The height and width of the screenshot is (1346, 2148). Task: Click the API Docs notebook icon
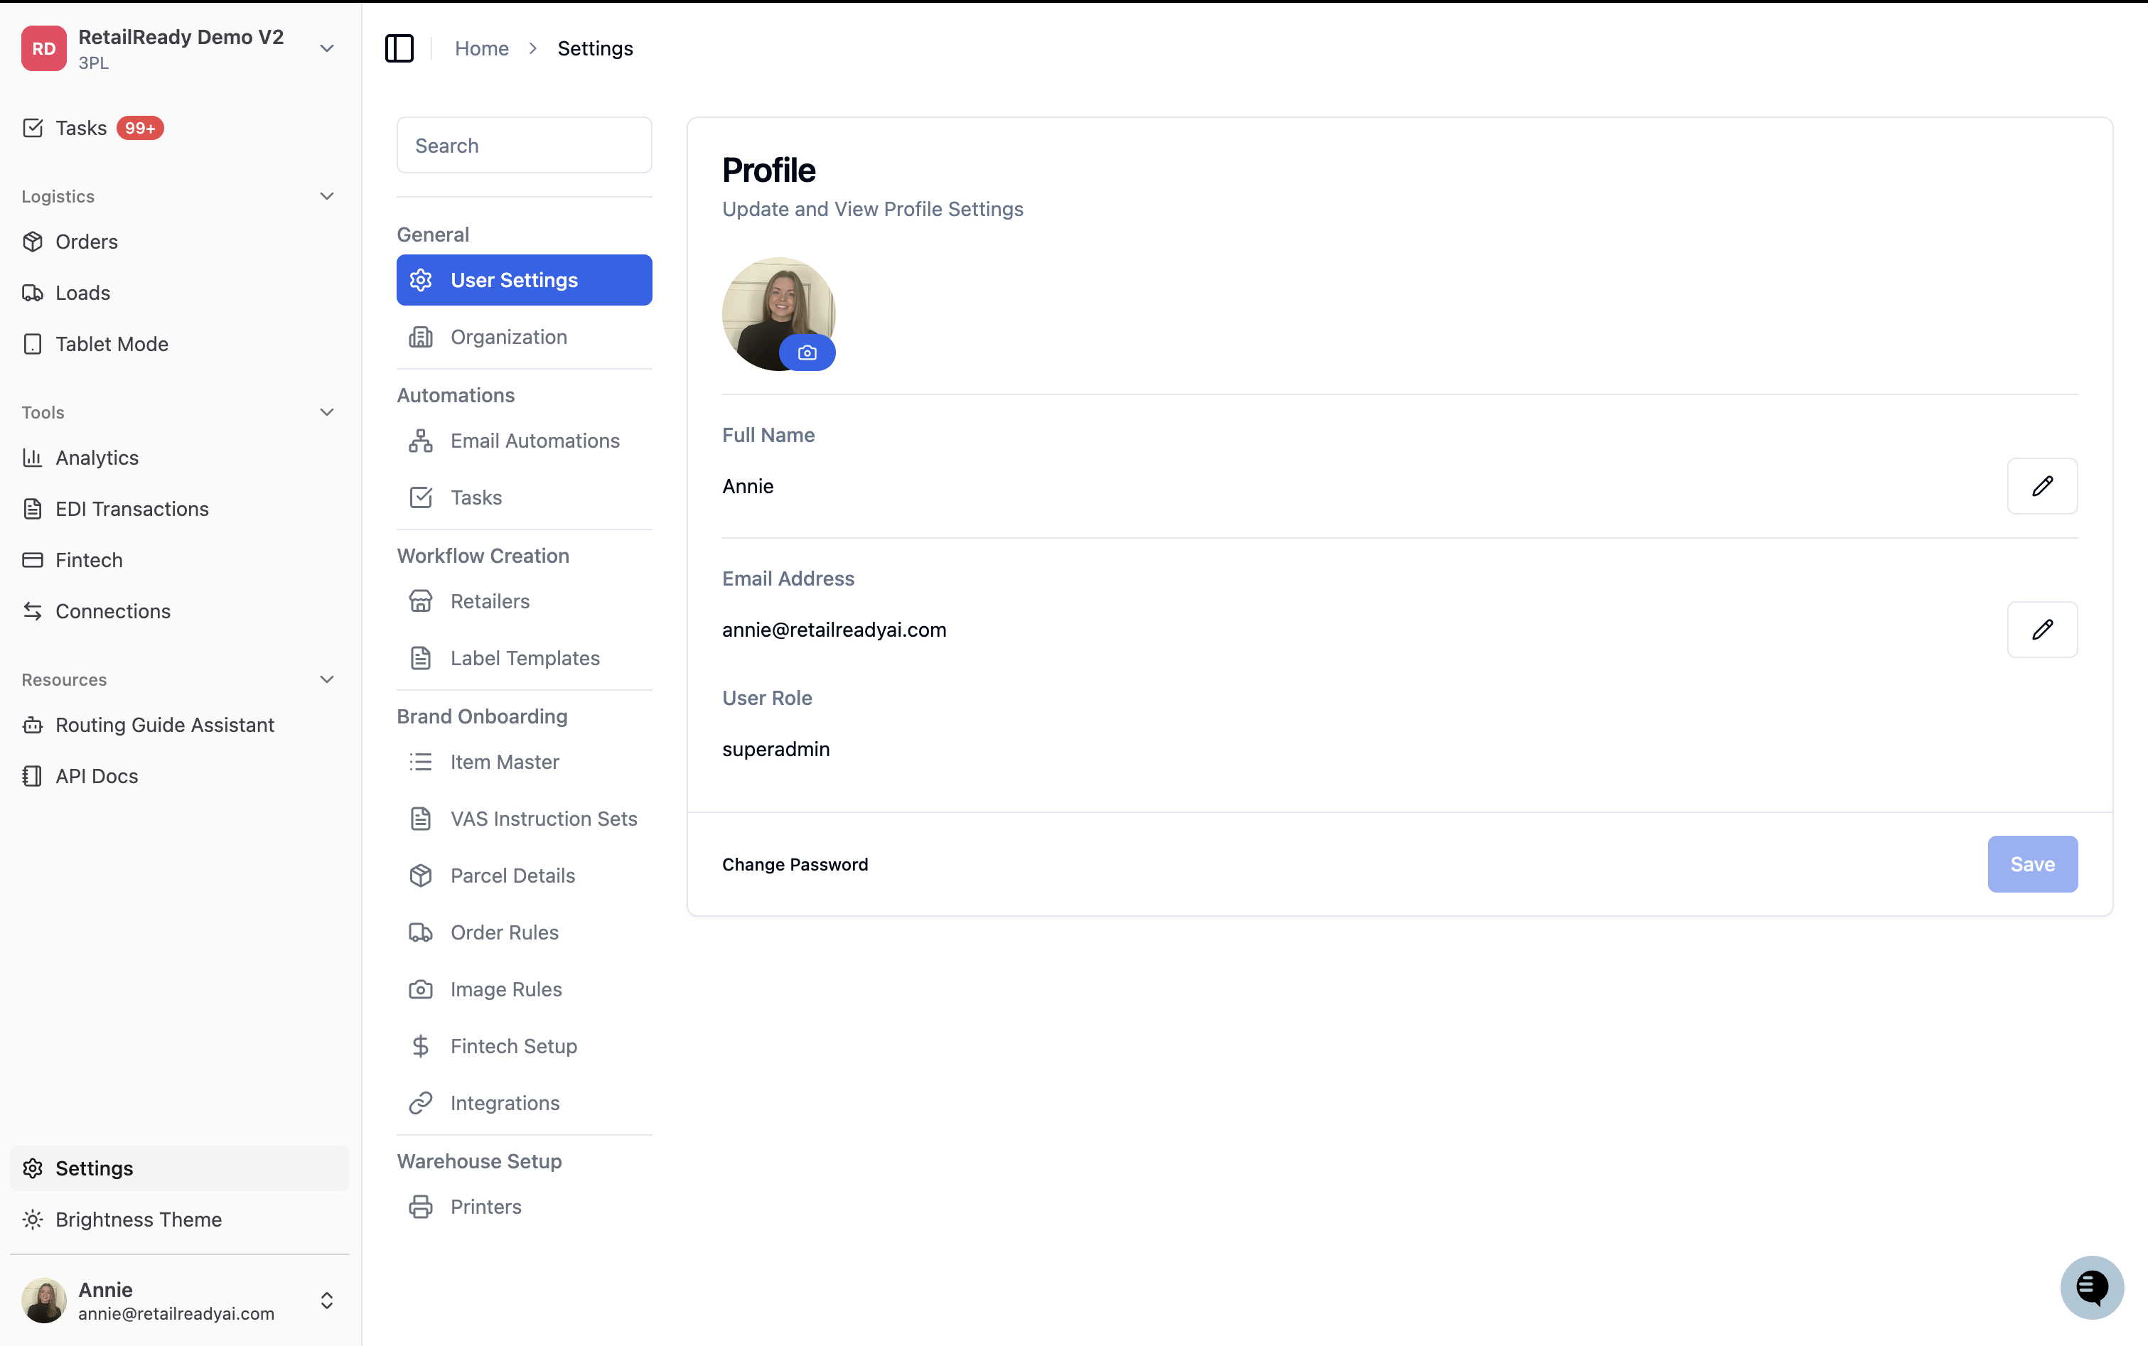point(33,775)
